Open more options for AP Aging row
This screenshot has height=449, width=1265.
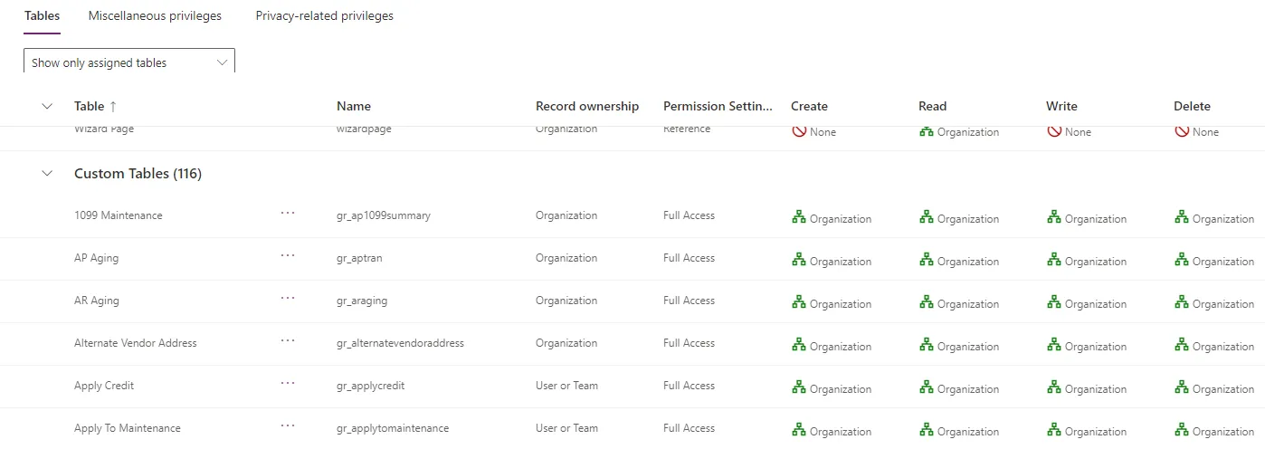coord(288,255)
